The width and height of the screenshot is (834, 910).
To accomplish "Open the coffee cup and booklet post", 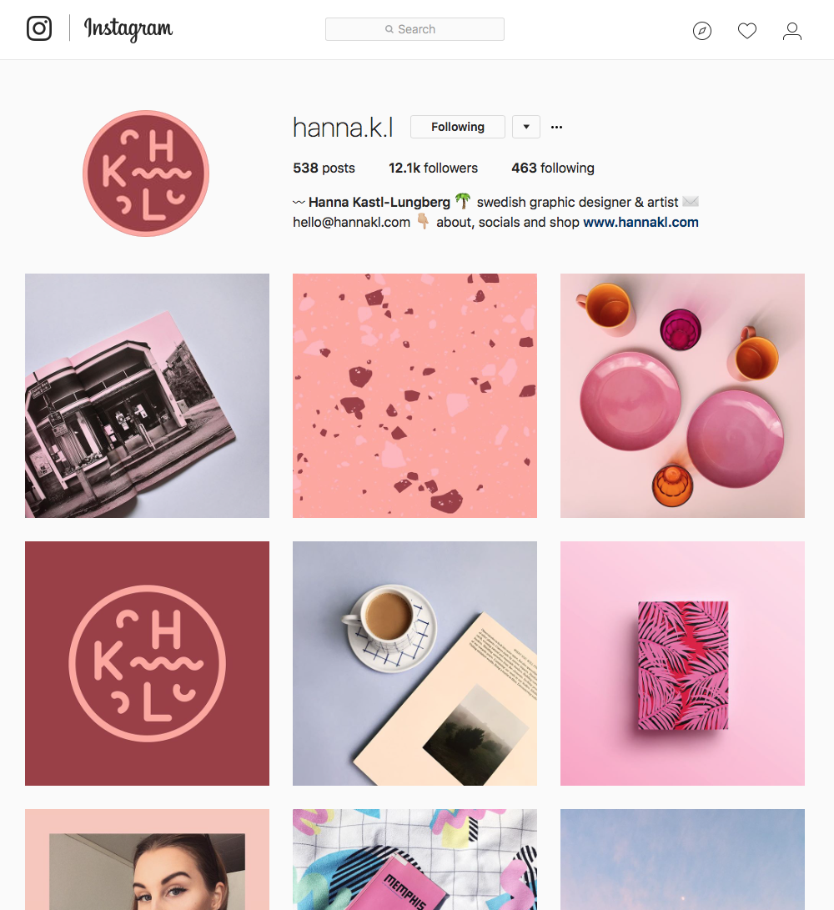I will (414, 663).
